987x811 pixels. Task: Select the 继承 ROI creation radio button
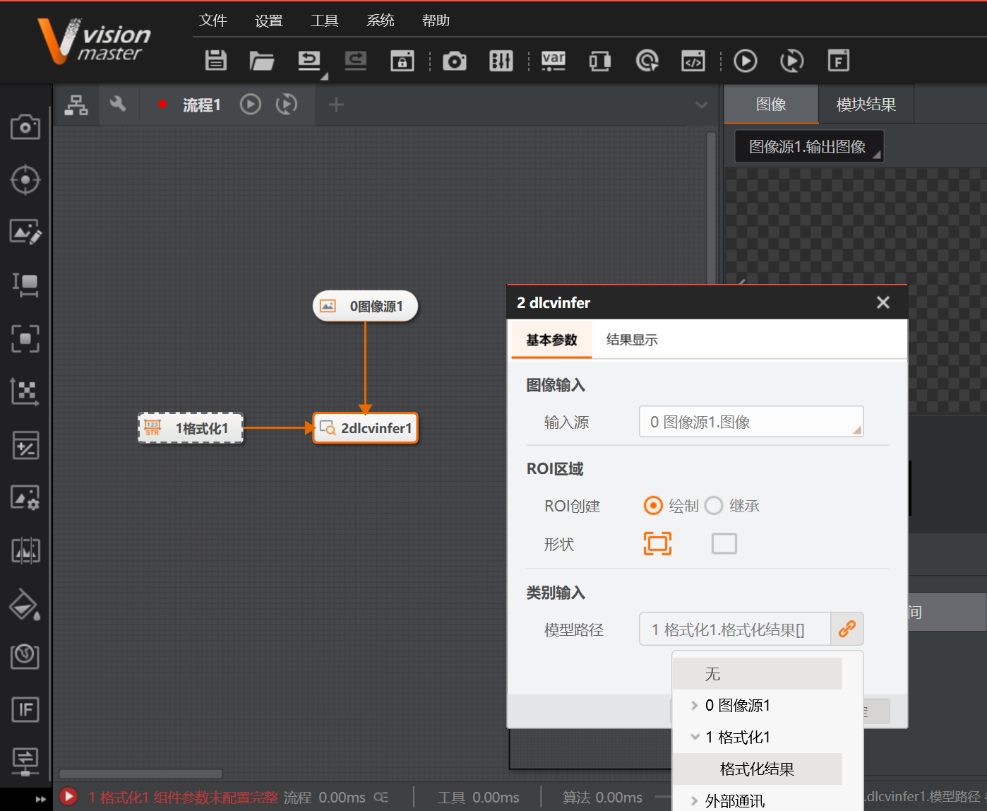(714, 506)
